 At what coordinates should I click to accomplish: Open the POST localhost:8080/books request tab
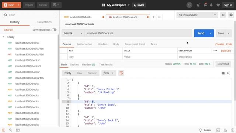pyautogui.click(x=84, y=17)
